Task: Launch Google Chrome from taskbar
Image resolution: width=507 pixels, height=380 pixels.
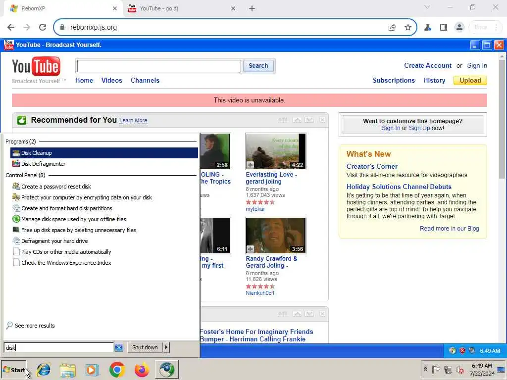Action: (117, 370)
